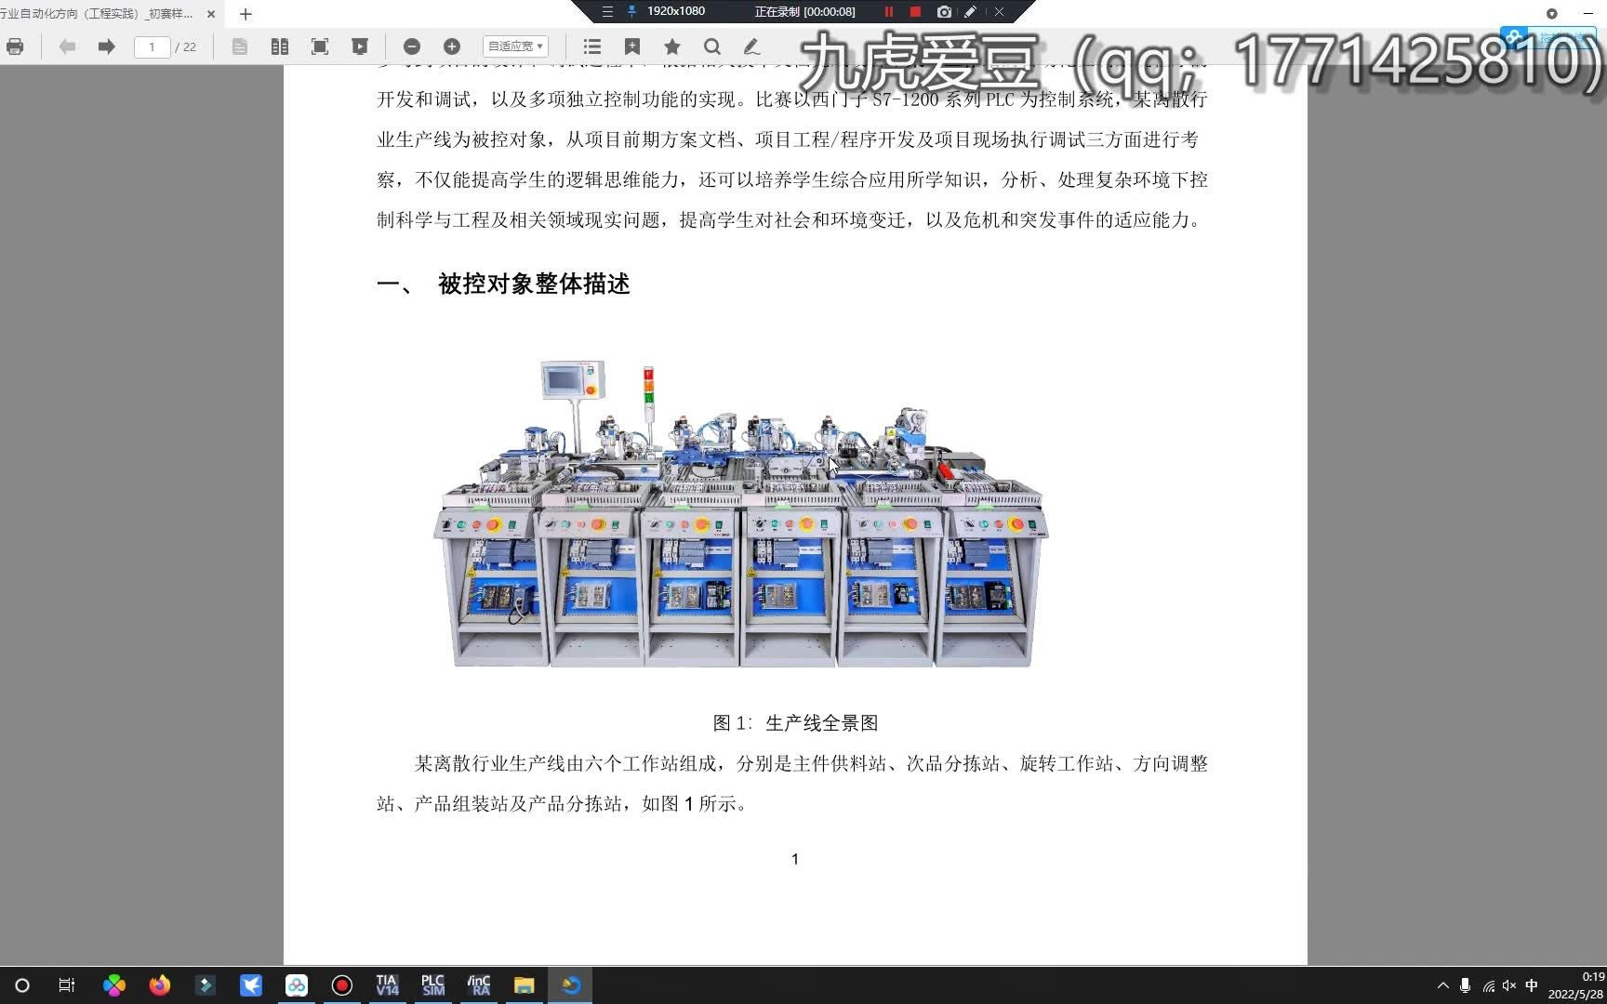
Task: Open the colorful pinwheel app in taskbar
Action: (114, 985)
